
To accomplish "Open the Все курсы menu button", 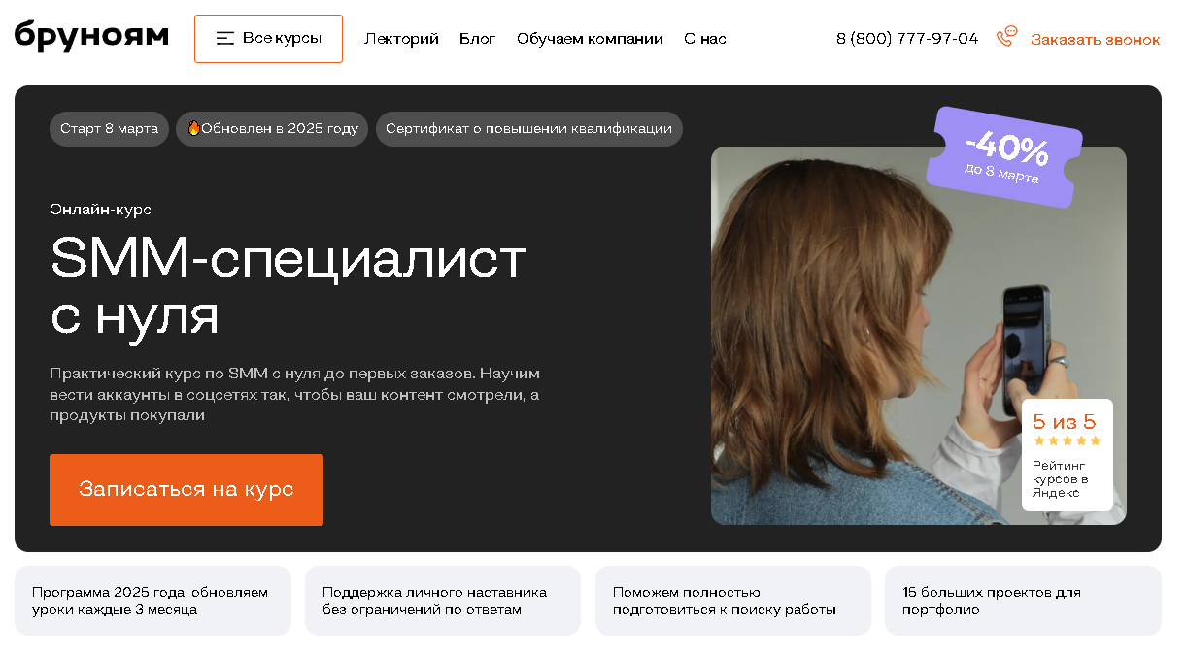I will [x=268, y=39].
